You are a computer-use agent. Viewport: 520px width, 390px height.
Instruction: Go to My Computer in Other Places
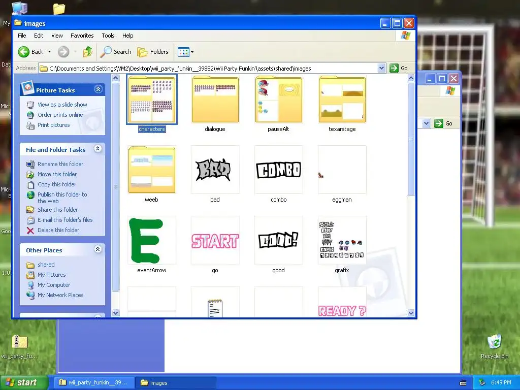(54, 285)
